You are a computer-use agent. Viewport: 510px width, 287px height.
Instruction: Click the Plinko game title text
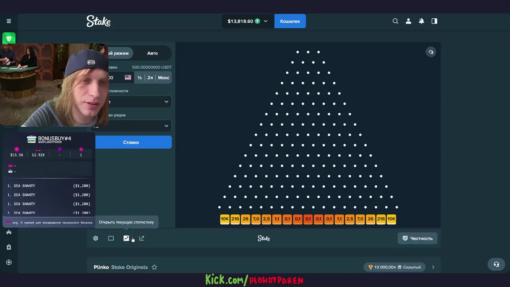[x=101, y=267]
